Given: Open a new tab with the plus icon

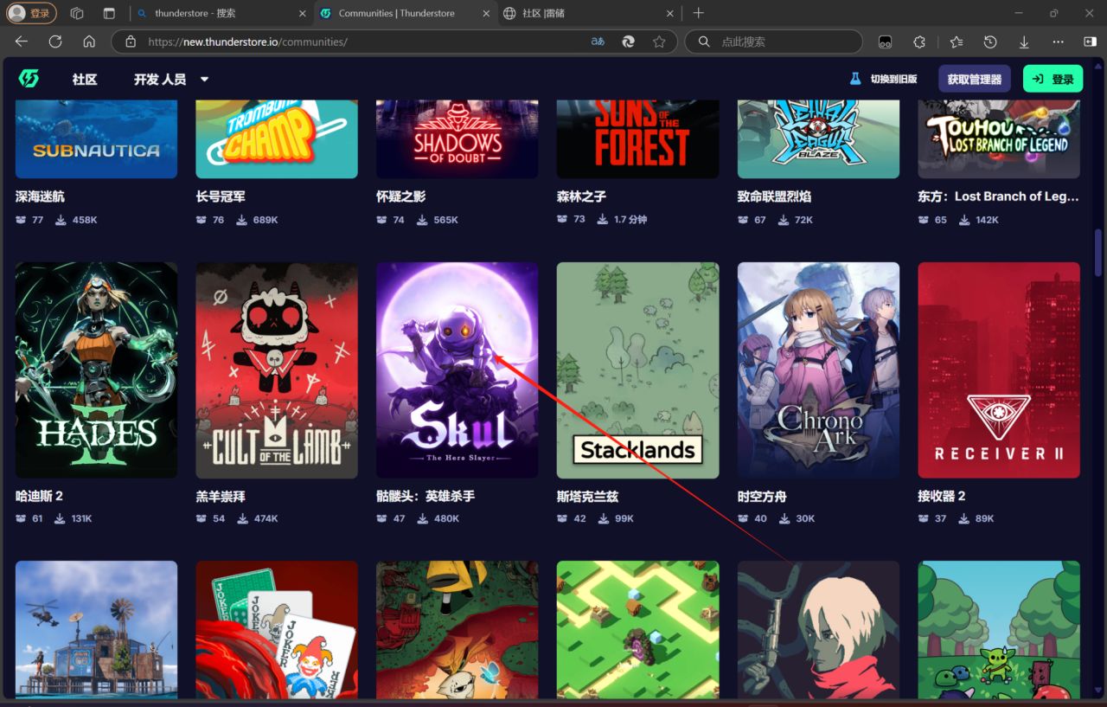Looking at the screenshot, I should pos(699,13).
